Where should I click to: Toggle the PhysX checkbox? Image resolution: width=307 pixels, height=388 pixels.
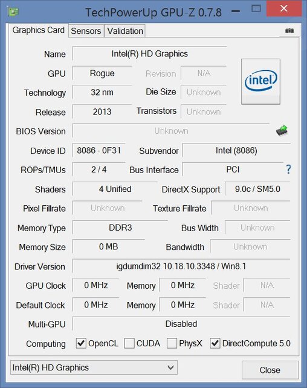point(172,343)
